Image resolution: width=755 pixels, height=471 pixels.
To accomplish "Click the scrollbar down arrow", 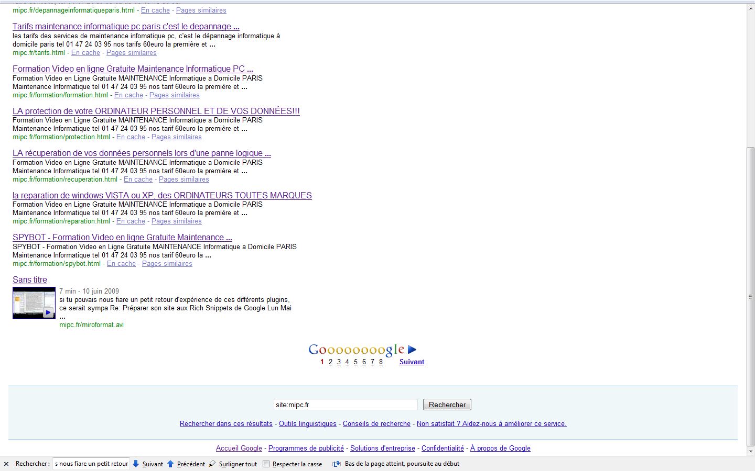I will 750,451.
